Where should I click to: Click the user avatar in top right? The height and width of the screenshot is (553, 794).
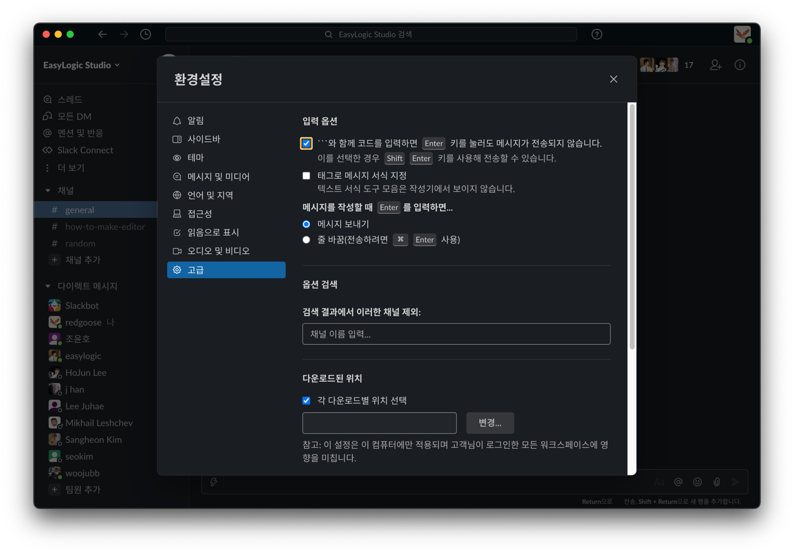coord(742,34)
